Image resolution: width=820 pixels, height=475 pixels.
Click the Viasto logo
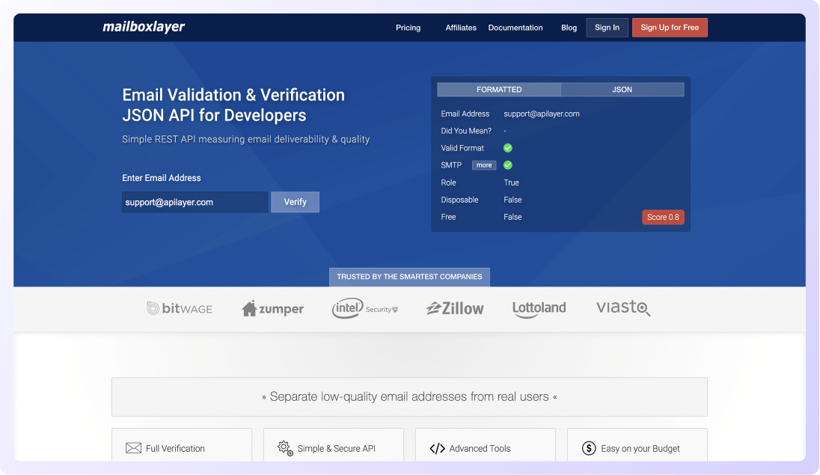[x=623, y=308]
